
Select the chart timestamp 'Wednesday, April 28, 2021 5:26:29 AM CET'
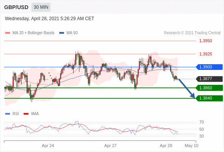coord(49,19)
